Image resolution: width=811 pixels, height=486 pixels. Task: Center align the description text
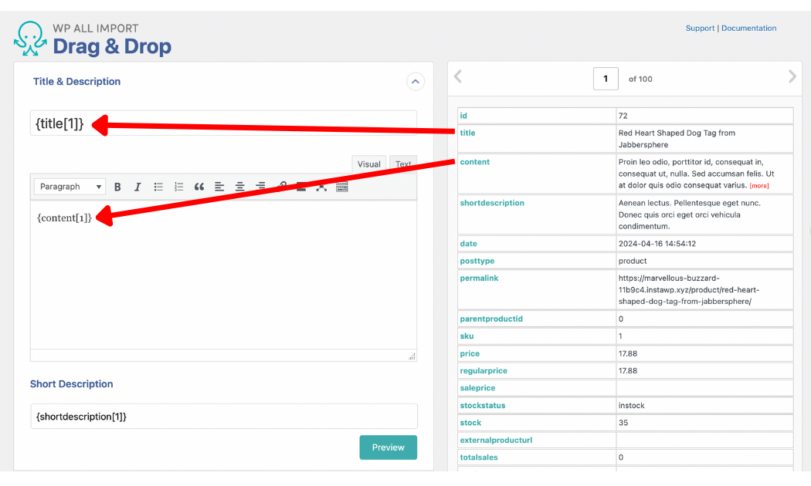tap(240, 187)
